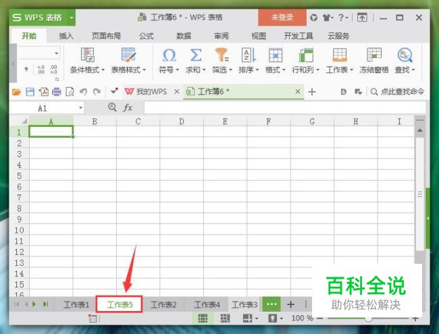The image size is (439, 334).
Task: Go to the last sheet navigation arrow
Action: (46, 304)
